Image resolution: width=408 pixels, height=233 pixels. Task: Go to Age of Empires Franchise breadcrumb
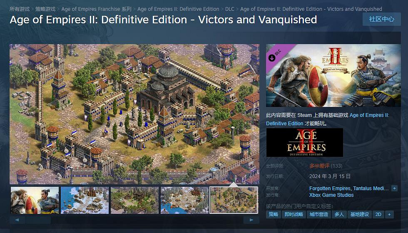click(x=96, y=9)
